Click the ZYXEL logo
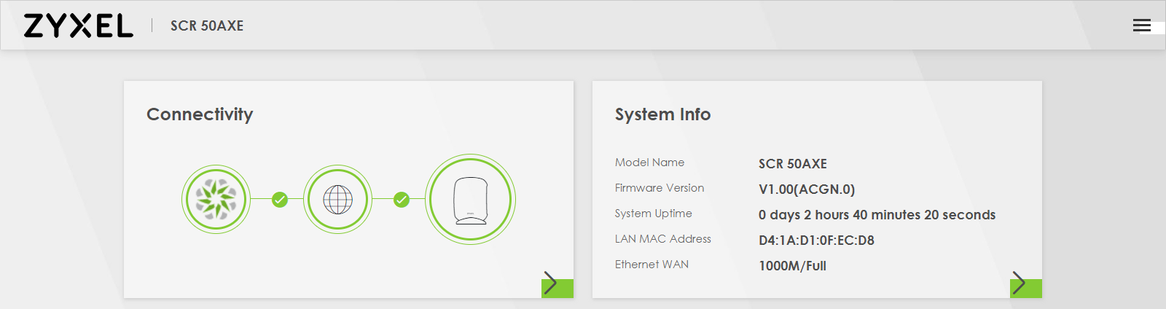The height and width of the screenshot is (309, 1166). [x=79, y=26]
